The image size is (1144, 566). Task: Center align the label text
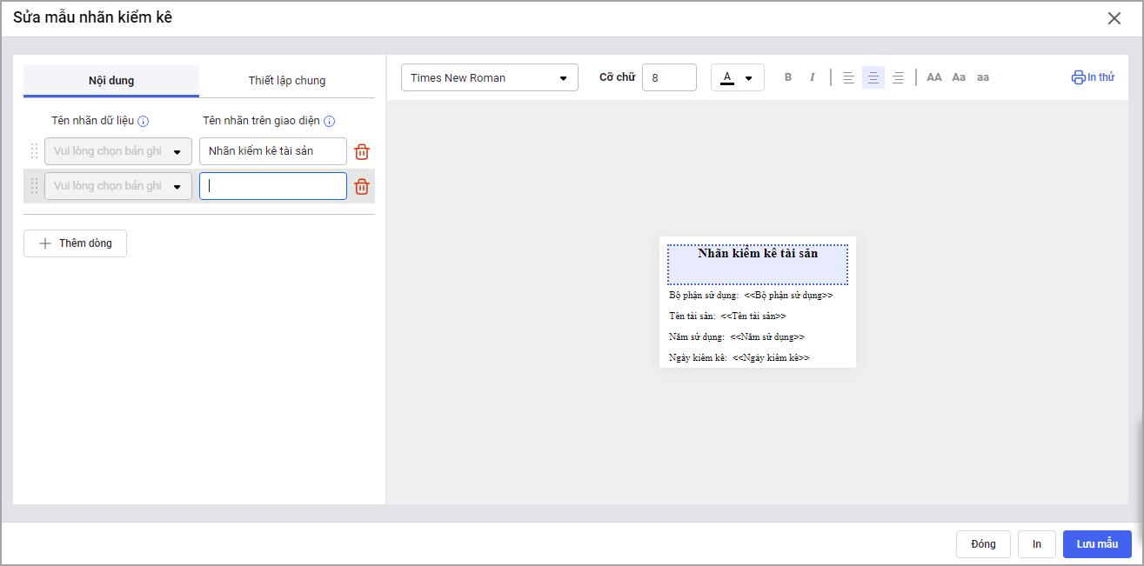pos(873,77)
